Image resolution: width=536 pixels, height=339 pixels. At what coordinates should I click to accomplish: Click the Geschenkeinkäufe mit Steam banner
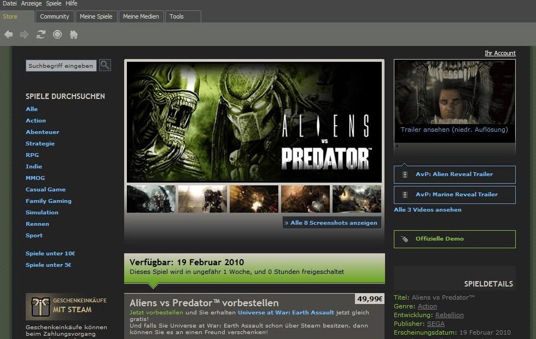point(66,307)
